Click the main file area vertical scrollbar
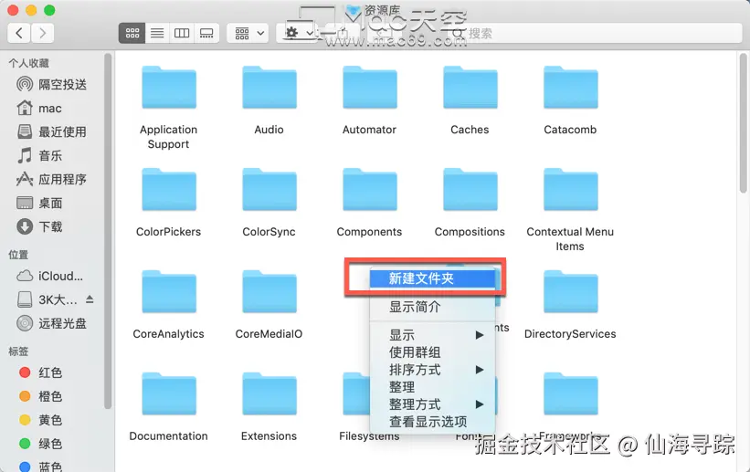The height and width of the screenshot is (472, 750). pyautogui.click(x=743, y=123)
